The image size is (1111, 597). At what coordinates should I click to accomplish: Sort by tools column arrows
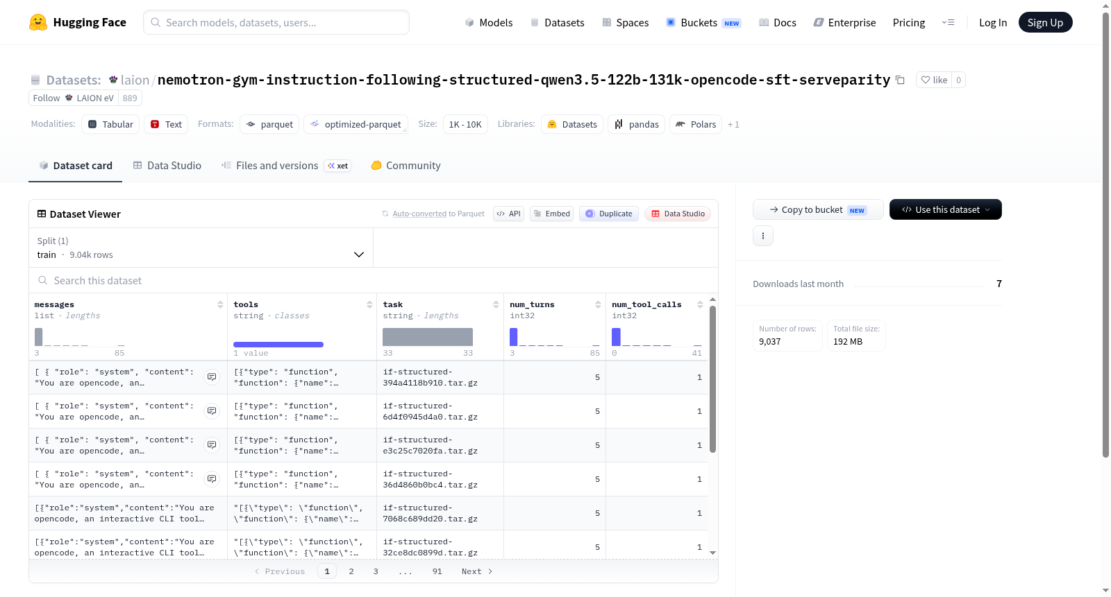pos(369,304)
